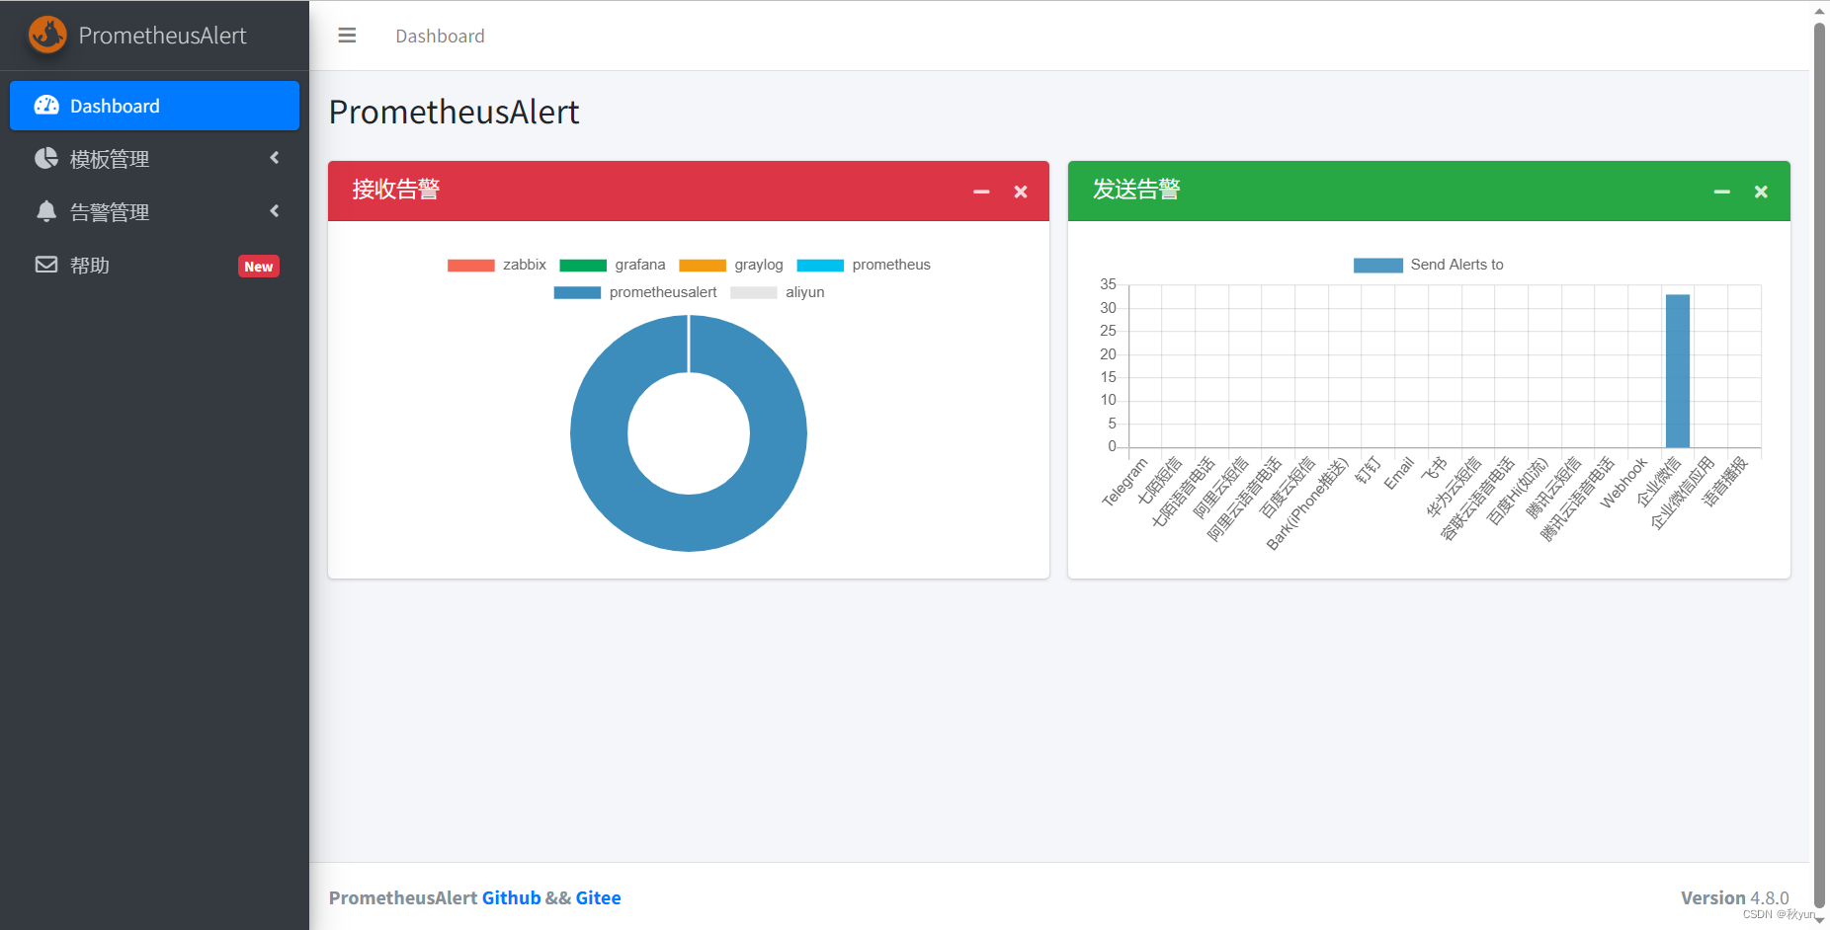
Task: Open the 模板管理 menu item
Action: [154, 159]
